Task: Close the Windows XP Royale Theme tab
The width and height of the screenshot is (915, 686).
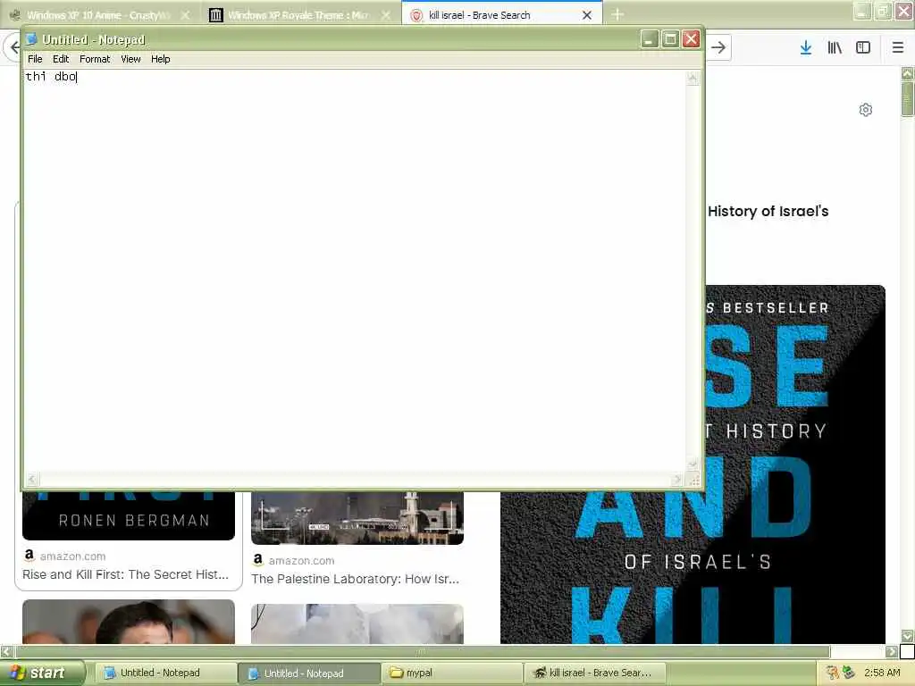Action: click(386, 15)
